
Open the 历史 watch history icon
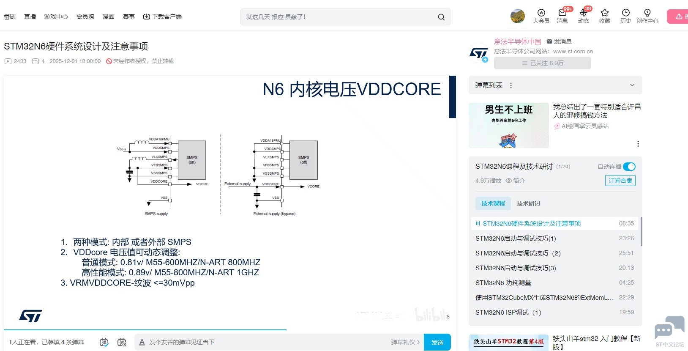626,13
